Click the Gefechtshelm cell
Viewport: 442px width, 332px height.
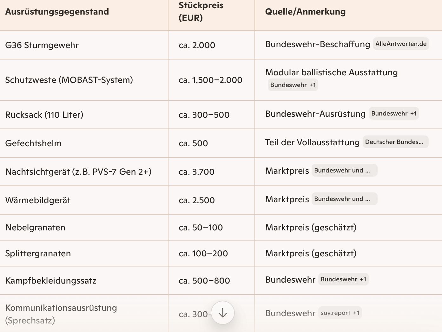pos(33,143)
